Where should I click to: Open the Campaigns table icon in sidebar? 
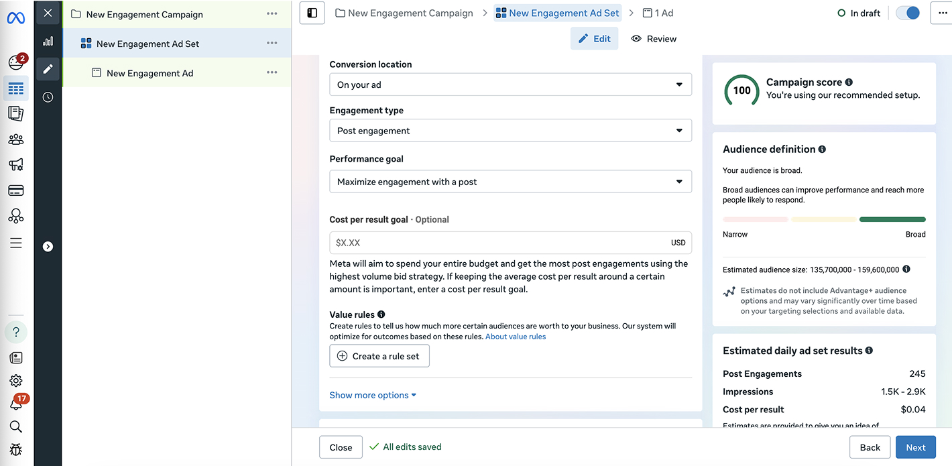16,89
